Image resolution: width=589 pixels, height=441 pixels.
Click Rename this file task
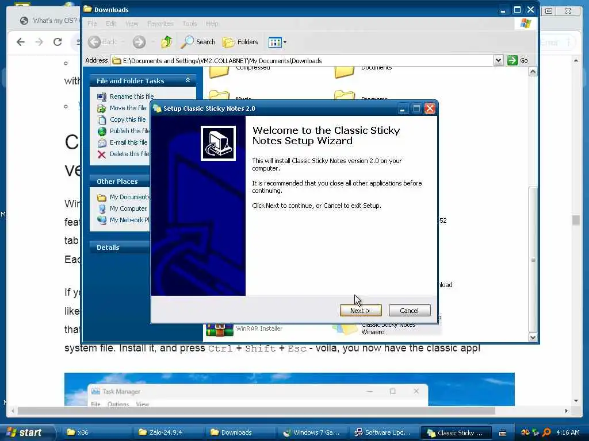132,96
